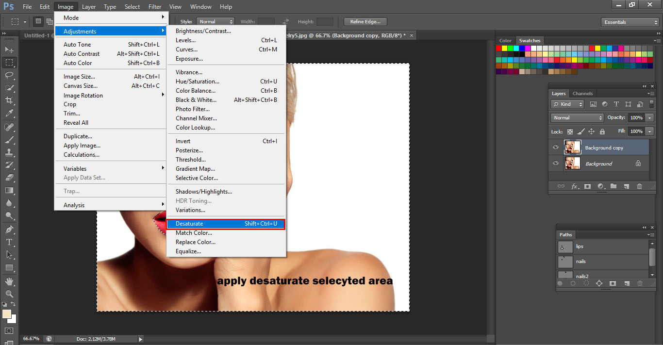Click the Refine Edge button
Image resolution: width=663 pixels, height=345 pixels.
(365, 21)
